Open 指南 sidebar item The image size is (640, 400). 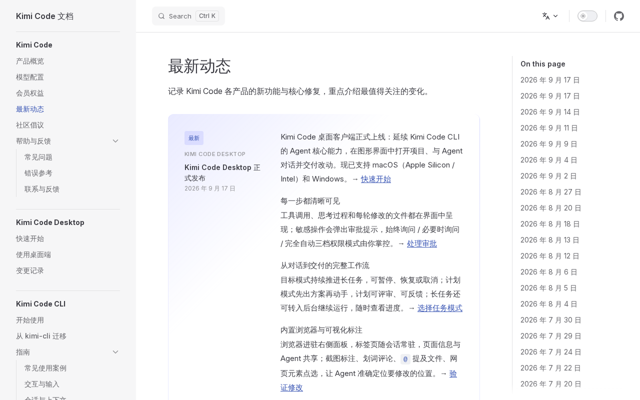point(23,352)
